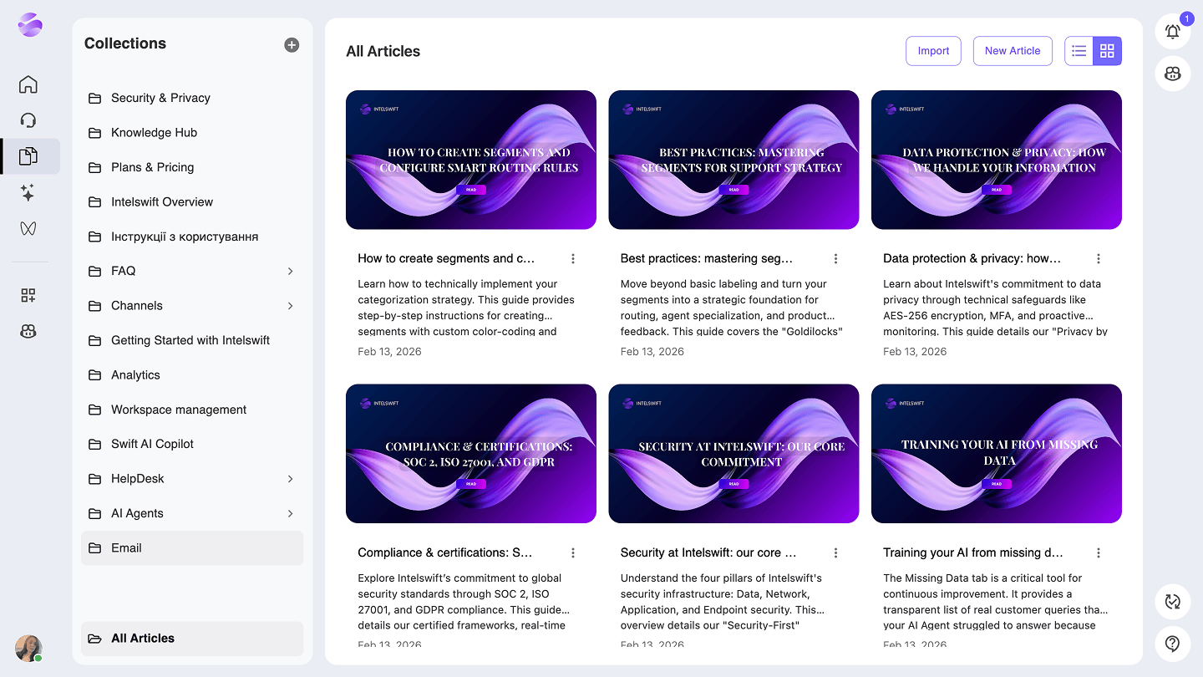Click the New Article button
The width and height of the screenshot is (1203, 677).
coord(1013,51)
